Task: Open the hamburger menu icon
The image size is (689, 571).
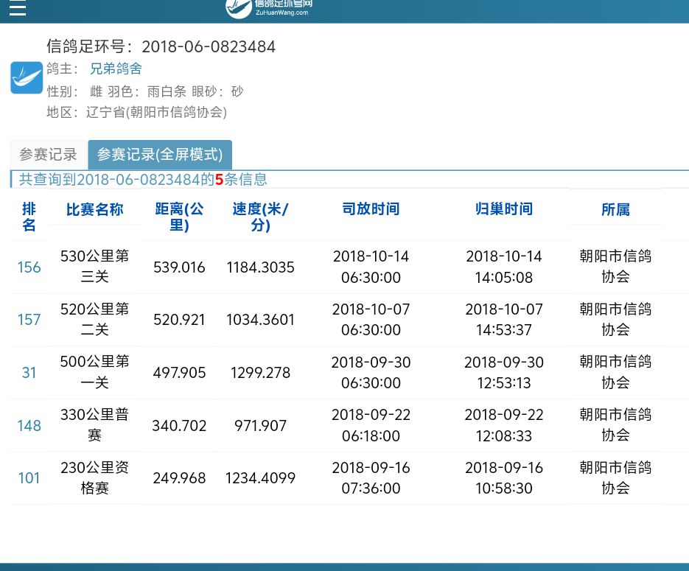Action: click(x=17, y=9)
